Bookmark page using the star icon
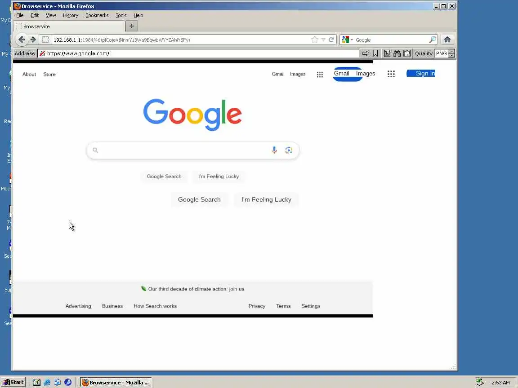Viewport: 518px width, 388px height. tap(314, 40)
